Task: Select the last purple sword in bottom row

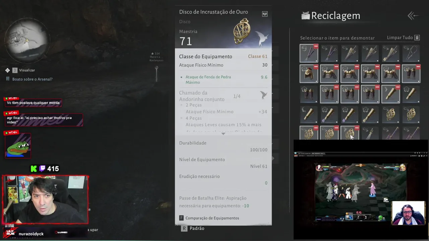Action: click(x=411, y=133)
